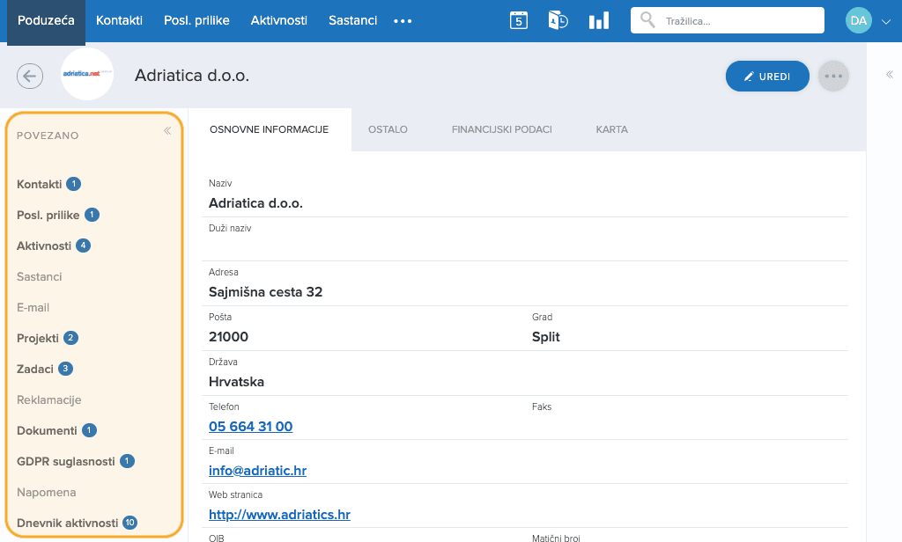Screen dimensions: 902x542
Task: Select the OSNOVNE INFORMACIJE tab
Action: click(270, 130)
